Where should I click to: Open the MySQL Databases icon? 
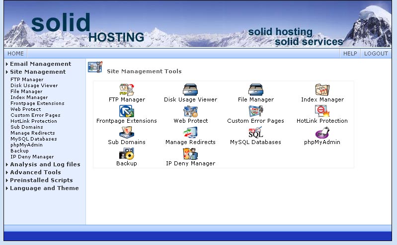255,132
